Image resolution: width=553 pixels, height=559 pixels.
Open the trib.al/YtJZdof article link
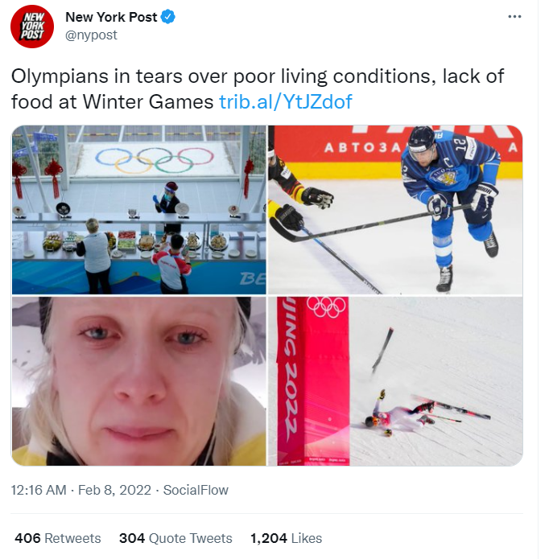(x=285, y=102)
